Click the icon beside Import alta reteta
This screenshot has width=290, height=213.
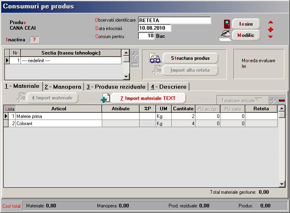click(157, 70)
